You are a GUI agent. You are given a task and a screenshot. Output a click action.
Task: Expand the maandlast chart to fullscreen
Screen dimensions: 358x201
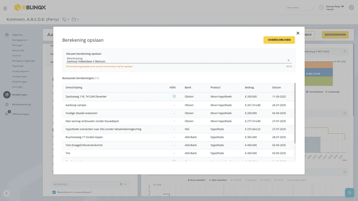[345, 172]
